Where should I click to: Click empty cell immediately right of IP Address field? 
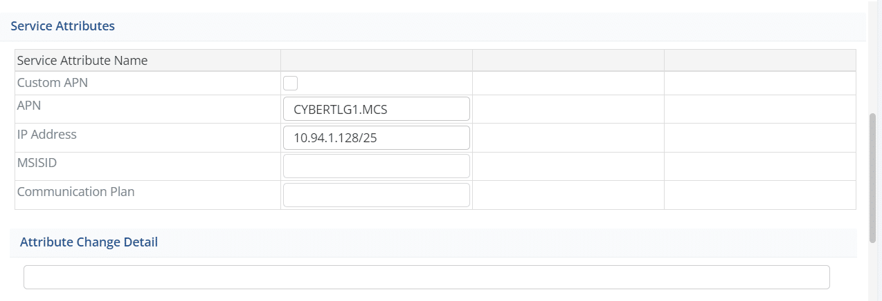(x=568, y=137)
